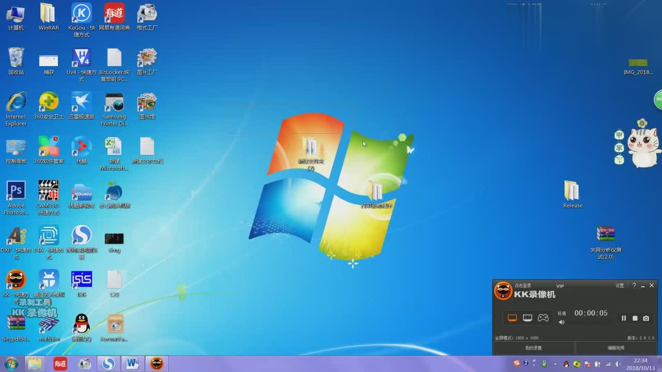Change the 标清 video quality setting
The width and height of the screenshot is (662, 372).
pos(562,314)
